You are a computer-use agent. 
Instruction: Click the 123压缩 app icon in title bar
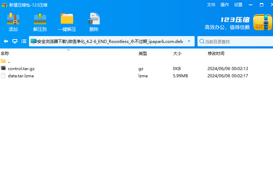pyautogui.click(x=4, y=5)
